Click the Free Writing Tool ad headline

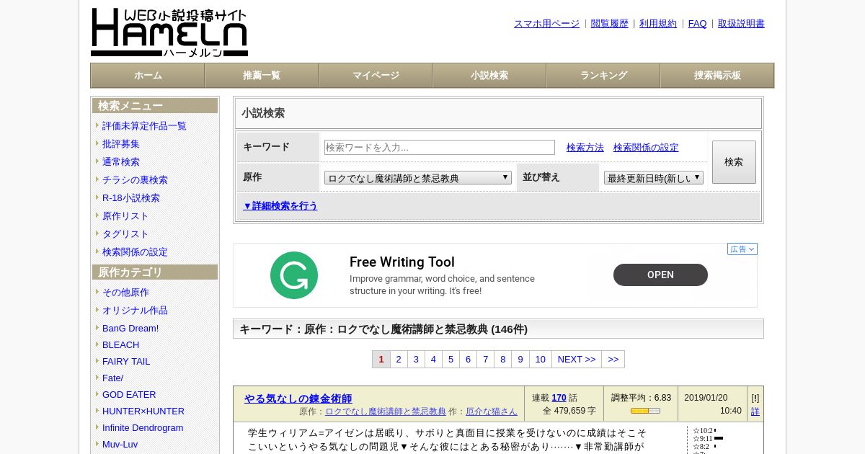point(402,262)
